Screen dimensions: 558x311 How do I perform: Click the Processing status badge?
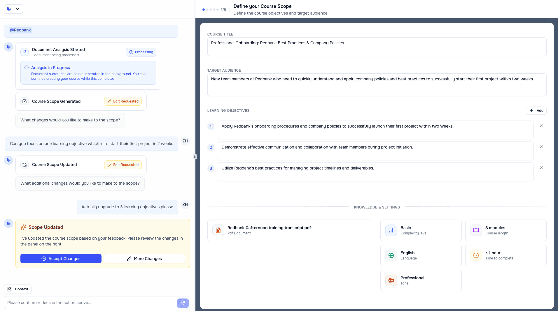(x=141, y=52)
